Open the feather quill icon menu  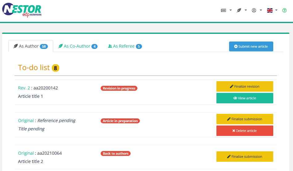pos(239,10)
